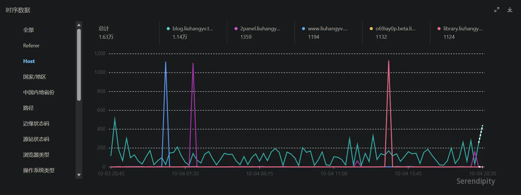Viewport: 521px width, 195px height.
Task: Click the download chart data icon
Action: pyautogui.click(x=510, y=10)
